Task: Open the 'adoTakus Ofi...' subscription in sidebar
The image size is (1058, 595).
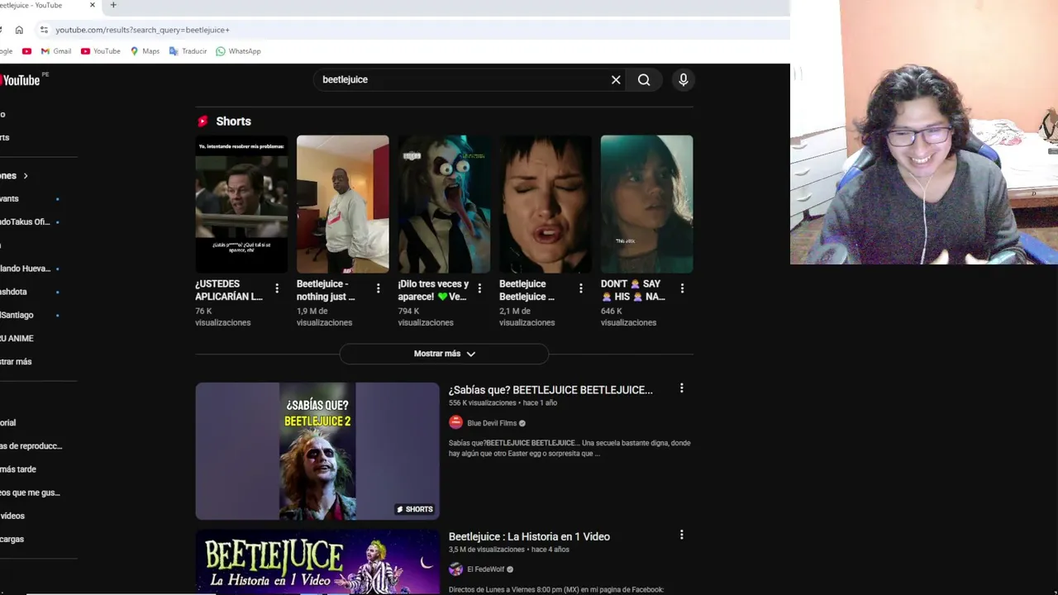Action: (x=25, y=222)
